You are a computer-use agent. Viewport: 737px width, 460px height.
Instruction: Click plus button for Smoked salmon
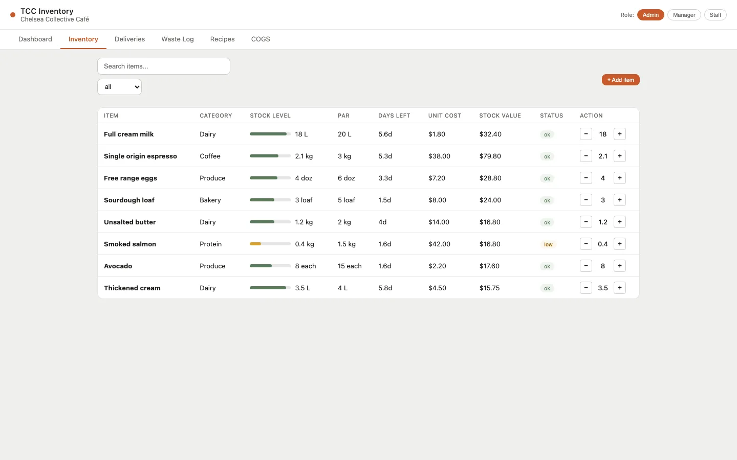pos(620,244)
